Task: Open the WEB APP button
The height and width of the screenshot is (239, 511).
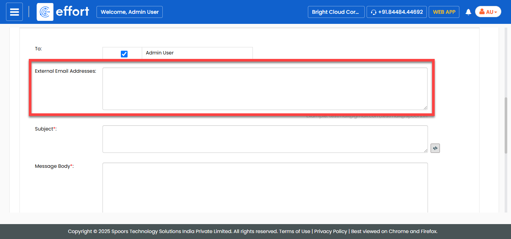Action: (444, 12)
